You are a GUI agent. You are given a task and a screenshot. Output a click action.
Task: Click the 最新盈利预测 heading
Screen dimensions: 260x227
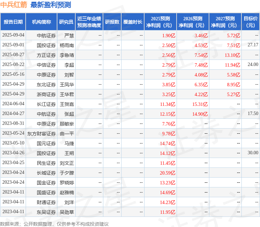[x=51, y=5]
